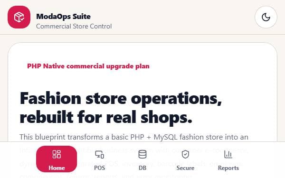Image resolution: width=285 pixels, height=178 pixels.
Task: Go to the Secure shield tab
Action: point(185,159)
